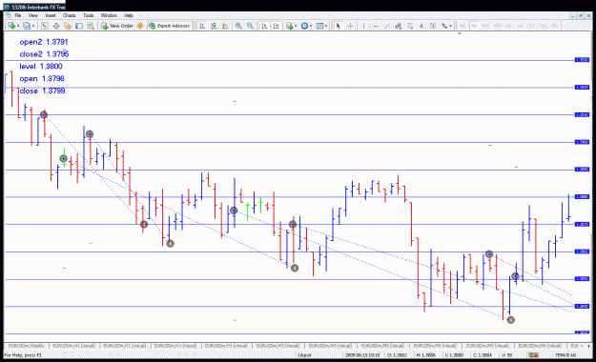Select the text label tool
596x362 pixels.
tap(433, 26)
